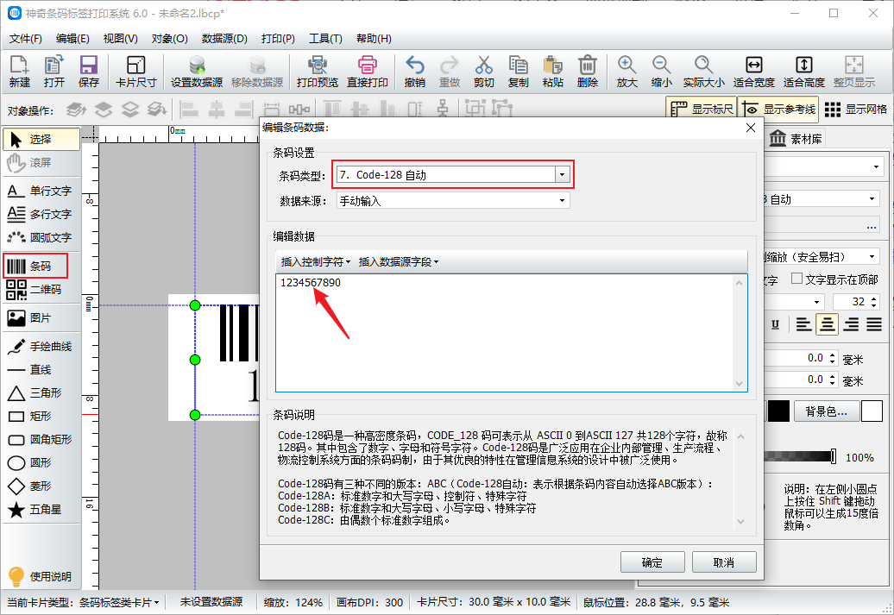
Task: Select the 单行文字 single-line text tool
Action: [x=41, y=191]
